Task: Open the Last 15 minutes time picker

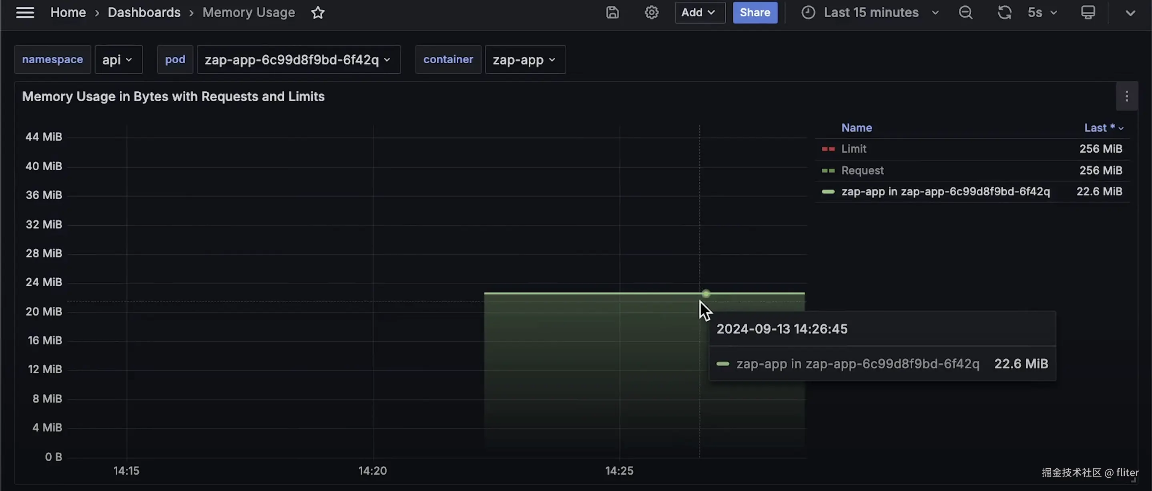Action: (871, 12)
